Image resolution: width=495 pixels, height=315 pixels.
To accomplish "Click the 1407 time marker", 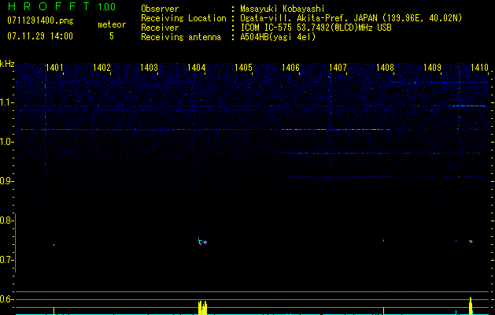I will coord(338,68).
